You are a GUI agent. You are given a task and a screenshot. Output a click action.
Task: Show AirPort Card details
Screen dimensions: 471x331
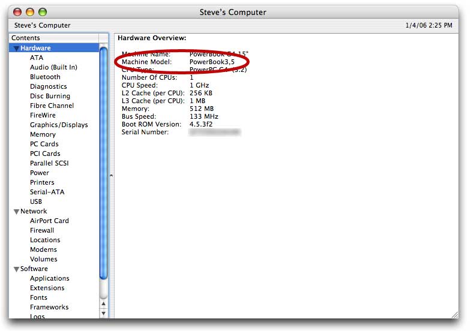coord(49,221)
